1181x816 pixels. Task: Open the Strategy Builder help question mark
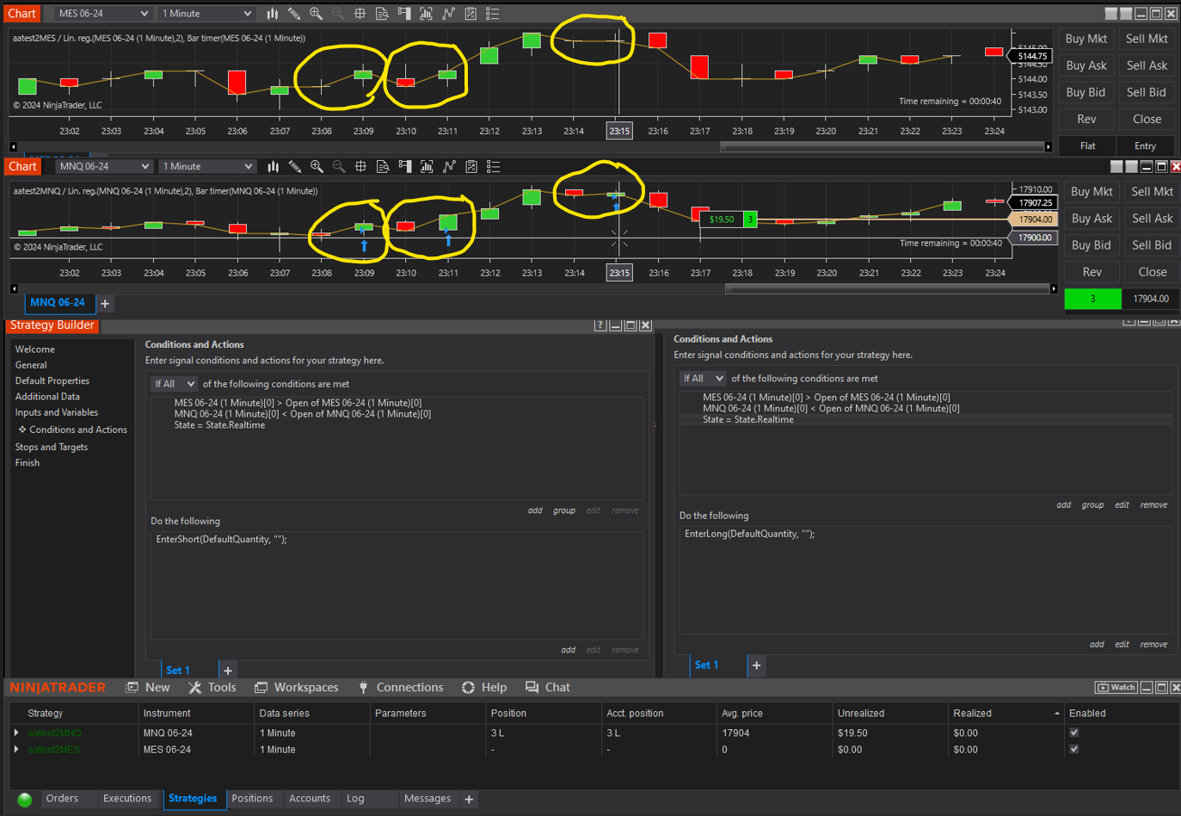pos(600,325)
